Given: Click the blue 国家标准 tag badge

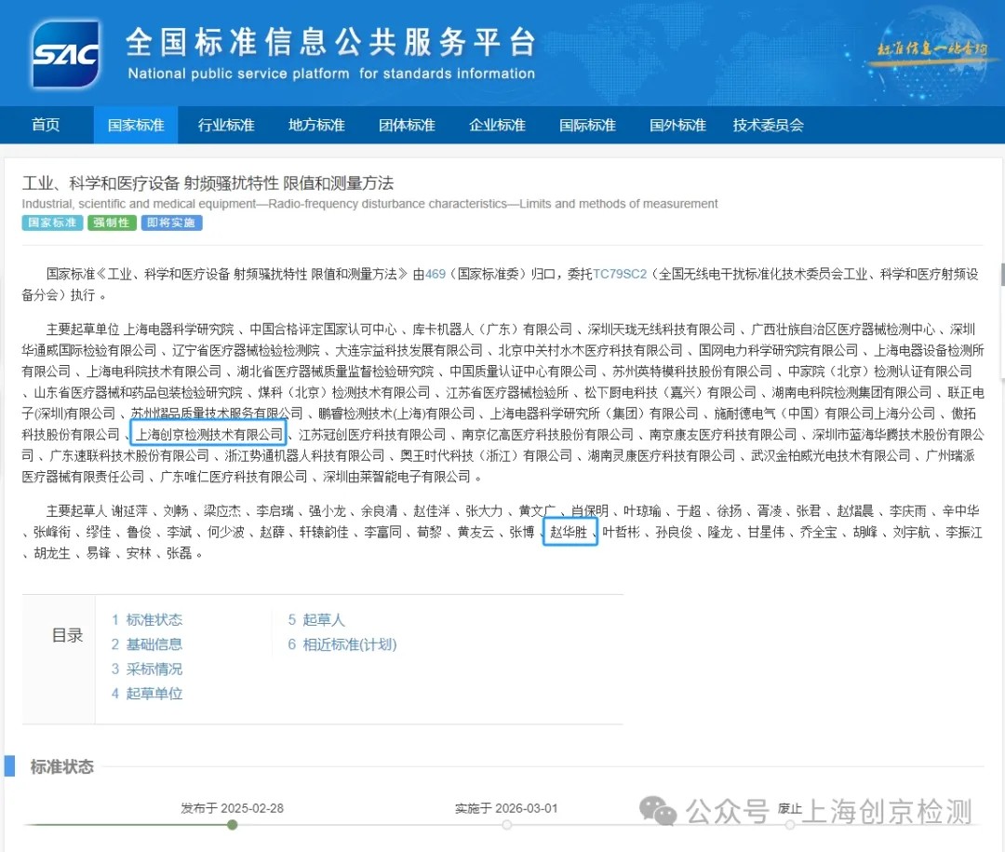Looking at the screenshot, I should coord(52,223).
